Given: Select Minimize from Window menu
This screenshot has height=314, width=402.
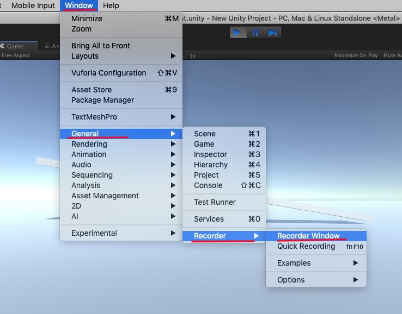Looking at the screenshot, I should [121, 18].
